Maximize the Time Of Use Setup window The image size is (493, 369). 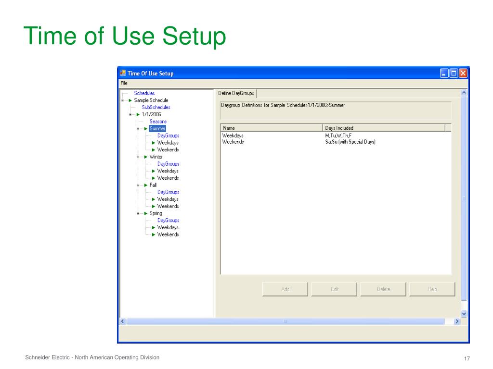tap(454, 73)
